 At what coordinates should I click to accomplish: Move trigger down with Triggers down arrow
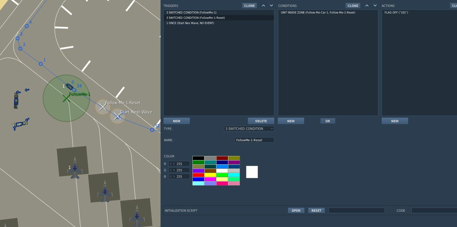(x=271, y=6)
